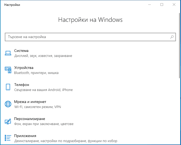
Task: Minimize the Настройки window
Action: 149,5
